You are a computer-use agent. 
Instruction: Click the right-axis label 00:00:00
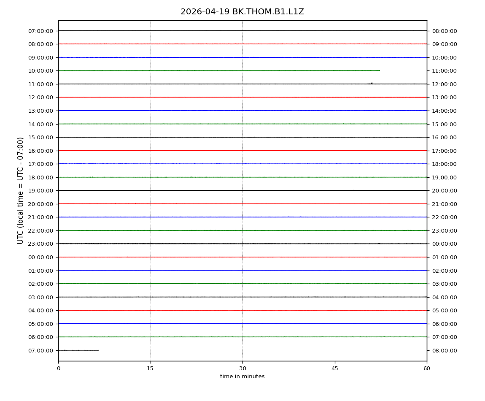pyautogui.click(x=444, y=244)
